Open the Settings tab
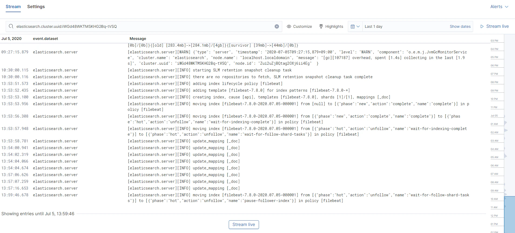The height and width of the screenshot is (233, 515). click(x=36, y=7)
